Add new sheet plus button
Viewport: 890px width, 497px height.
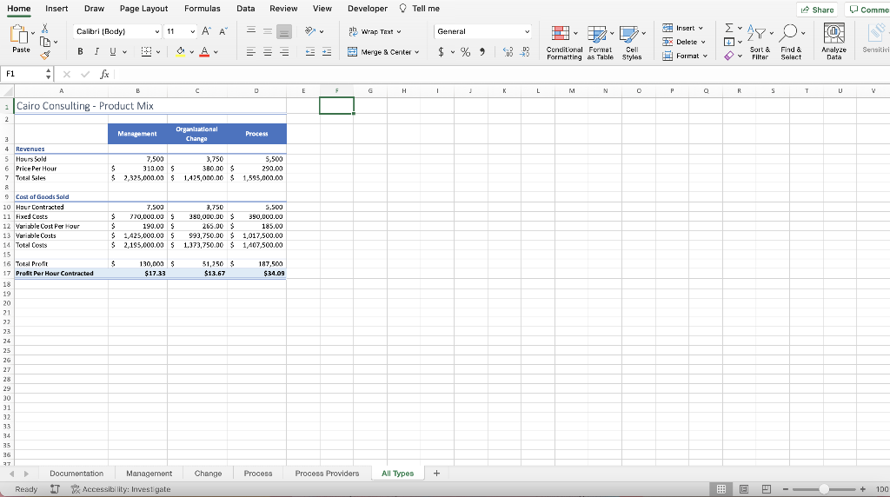point(436,474)
